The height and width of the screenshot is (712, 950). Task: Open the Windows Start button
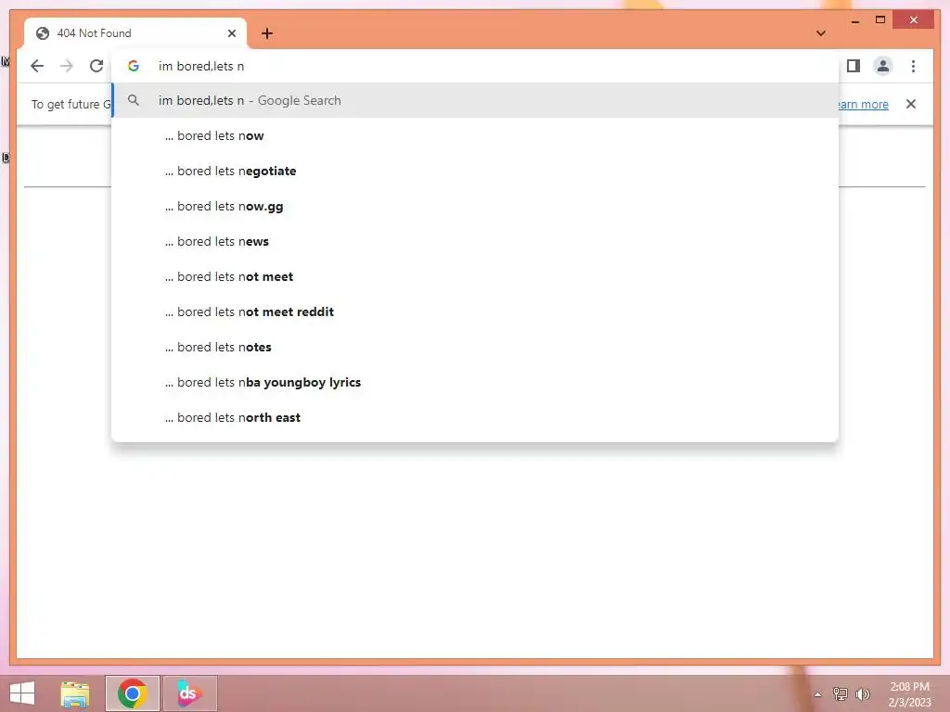[x=22, y=693]
